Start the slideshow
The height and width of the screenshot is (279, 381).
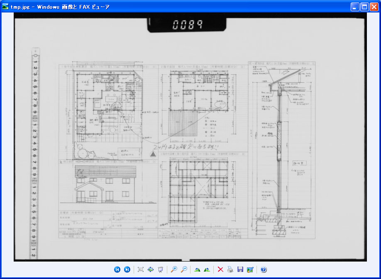click(160, 269)
